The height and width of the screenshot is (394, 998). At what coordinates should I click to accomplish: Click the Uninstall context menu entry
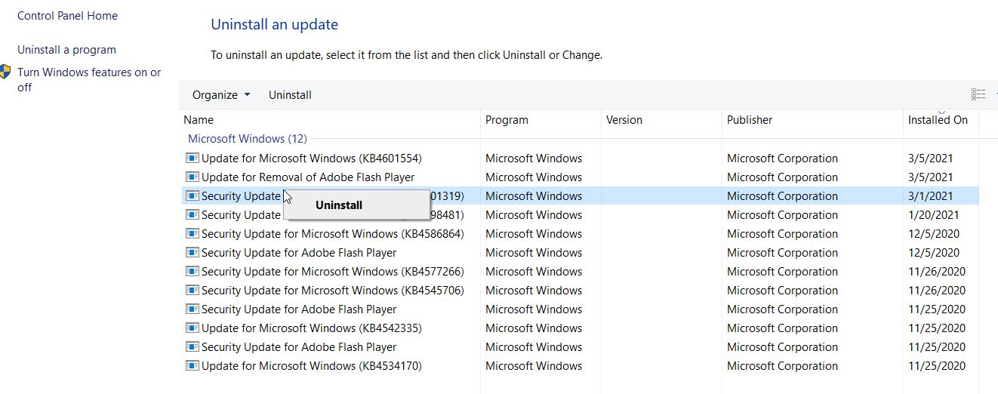pos(339,205)
